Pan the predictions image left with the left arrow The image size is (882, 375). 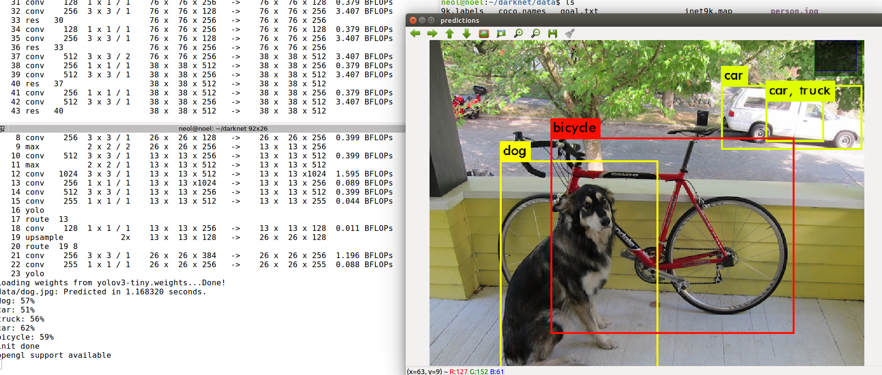tap(415, 33)
